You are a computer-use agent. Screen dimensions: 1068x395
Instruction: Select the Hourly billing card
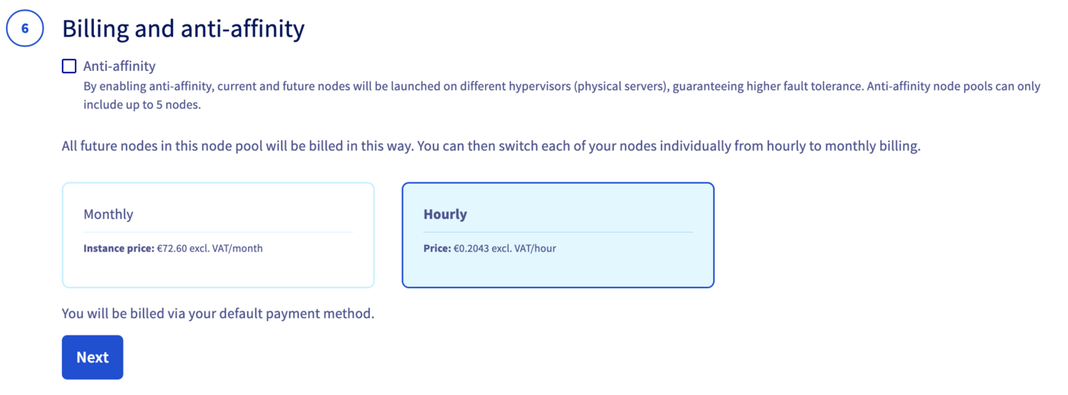558,235
